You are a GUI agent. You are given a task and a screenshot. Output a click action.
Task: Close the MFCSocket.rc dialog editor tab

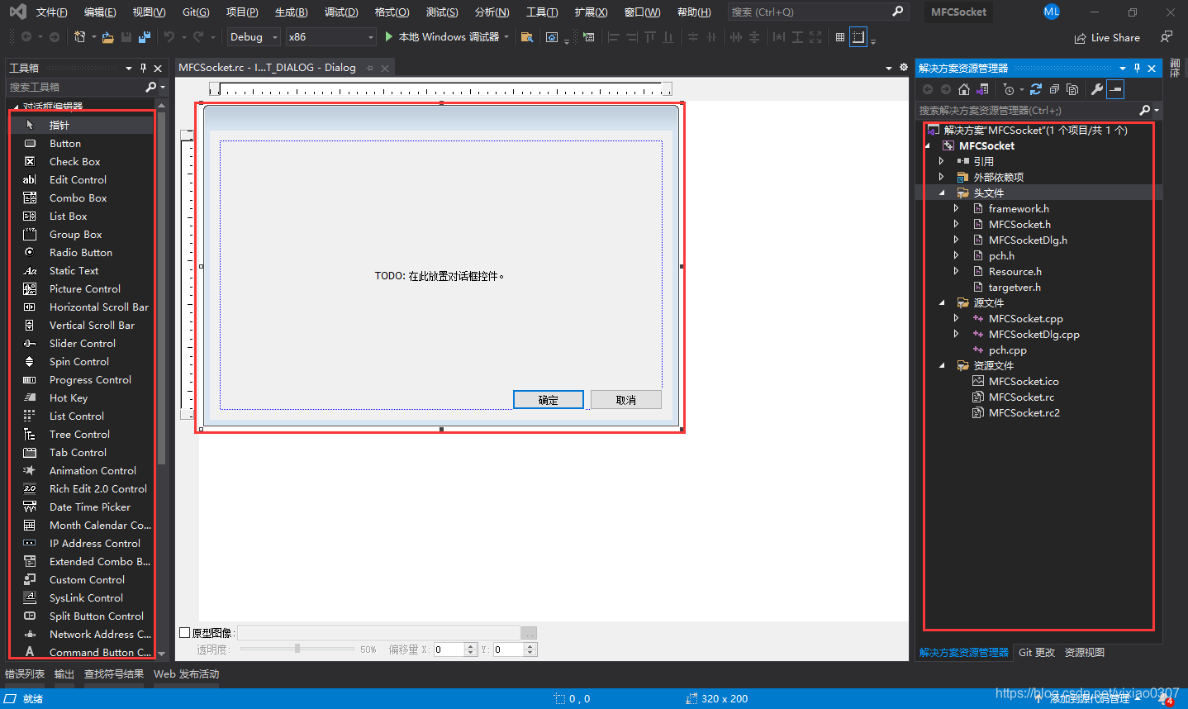pos(385,68)
